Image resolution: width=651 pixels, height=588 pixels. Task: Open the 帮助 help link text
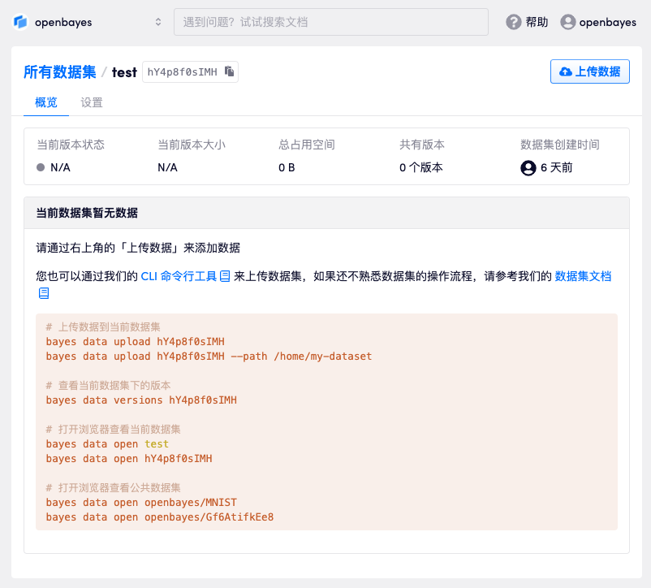pos(537,22)
